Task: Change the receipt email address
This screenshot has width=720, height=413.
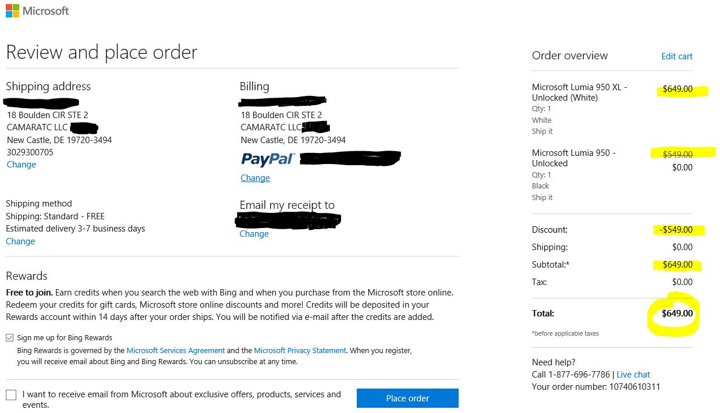Action: [x=254, y=234]
